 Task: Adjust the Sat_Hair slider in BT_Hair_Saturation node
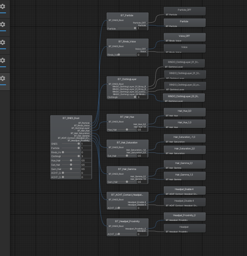click(x=127, y=155)
